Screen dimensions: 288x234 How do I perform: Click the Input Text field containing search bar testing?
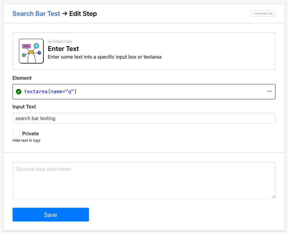[144, 118]
